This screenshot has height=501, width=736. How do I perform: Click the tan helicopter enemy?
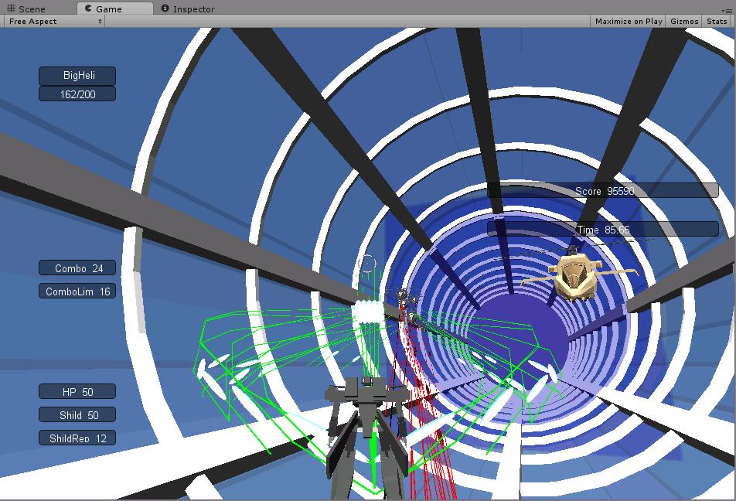click(575, 277)
